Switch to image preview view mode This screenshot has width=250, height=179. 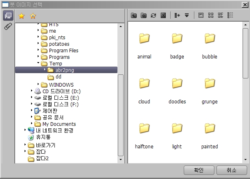pyautogui.click(x=201, y=15)
